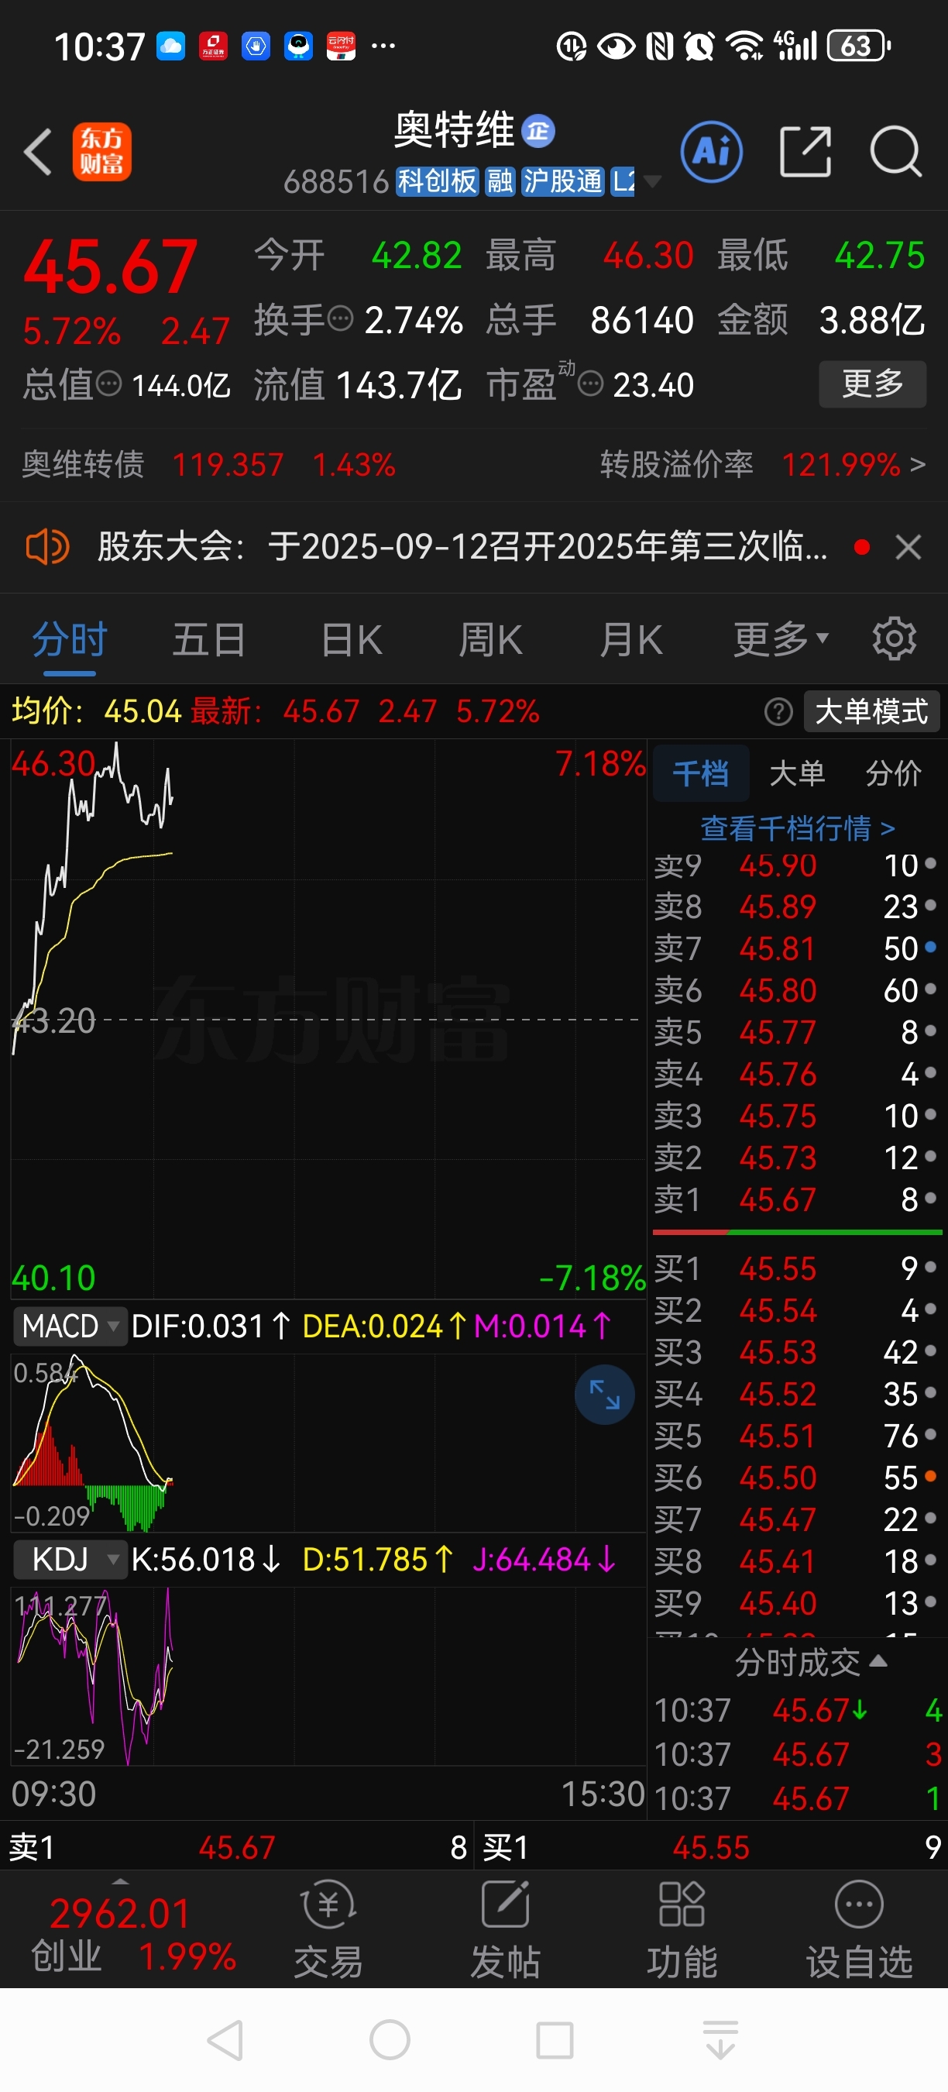
Task: Tap Android recent apps square button
Action: pyautogui.click(x=555, y=2040)
